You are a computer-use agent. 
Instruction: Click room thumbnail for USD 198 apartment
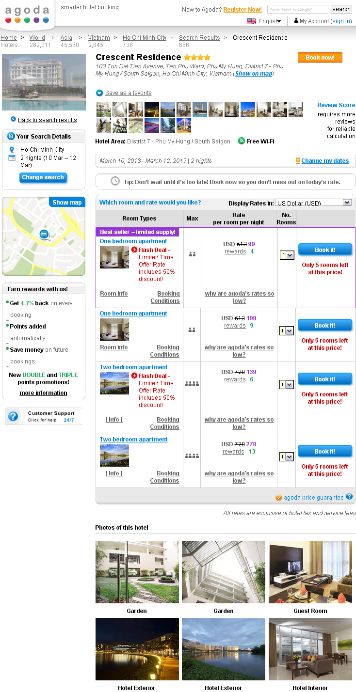[114, 330]
